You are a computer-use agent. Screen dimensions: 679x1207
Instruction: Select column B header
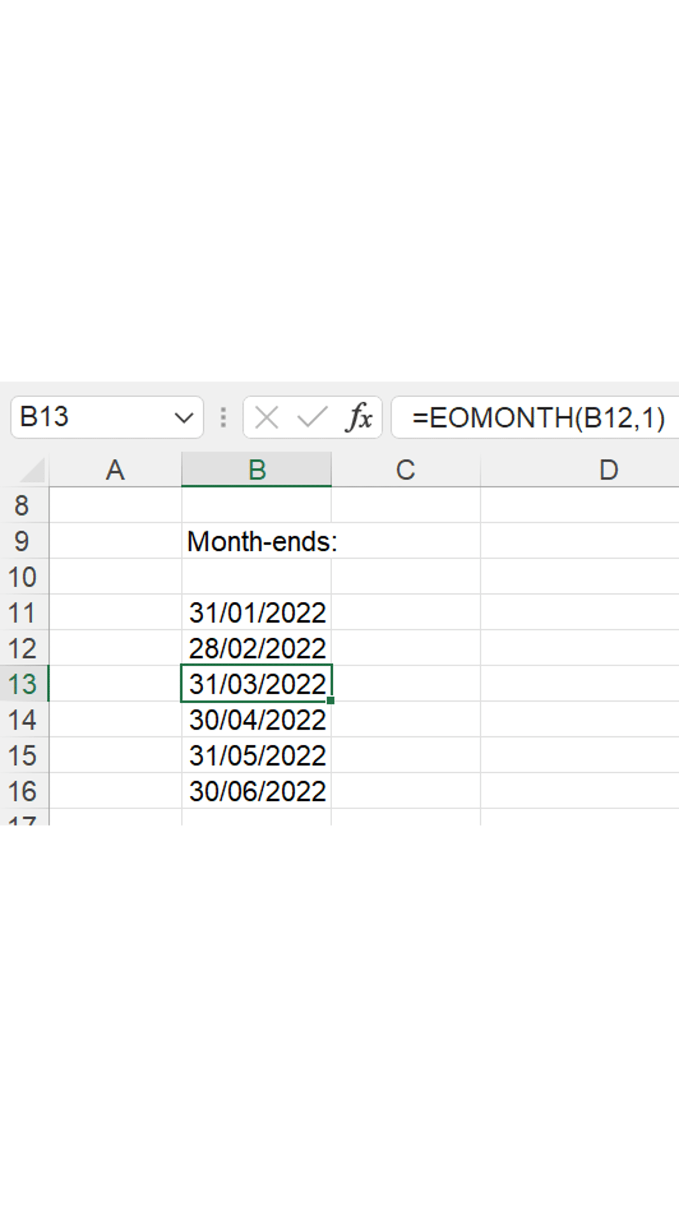[256, 470]
